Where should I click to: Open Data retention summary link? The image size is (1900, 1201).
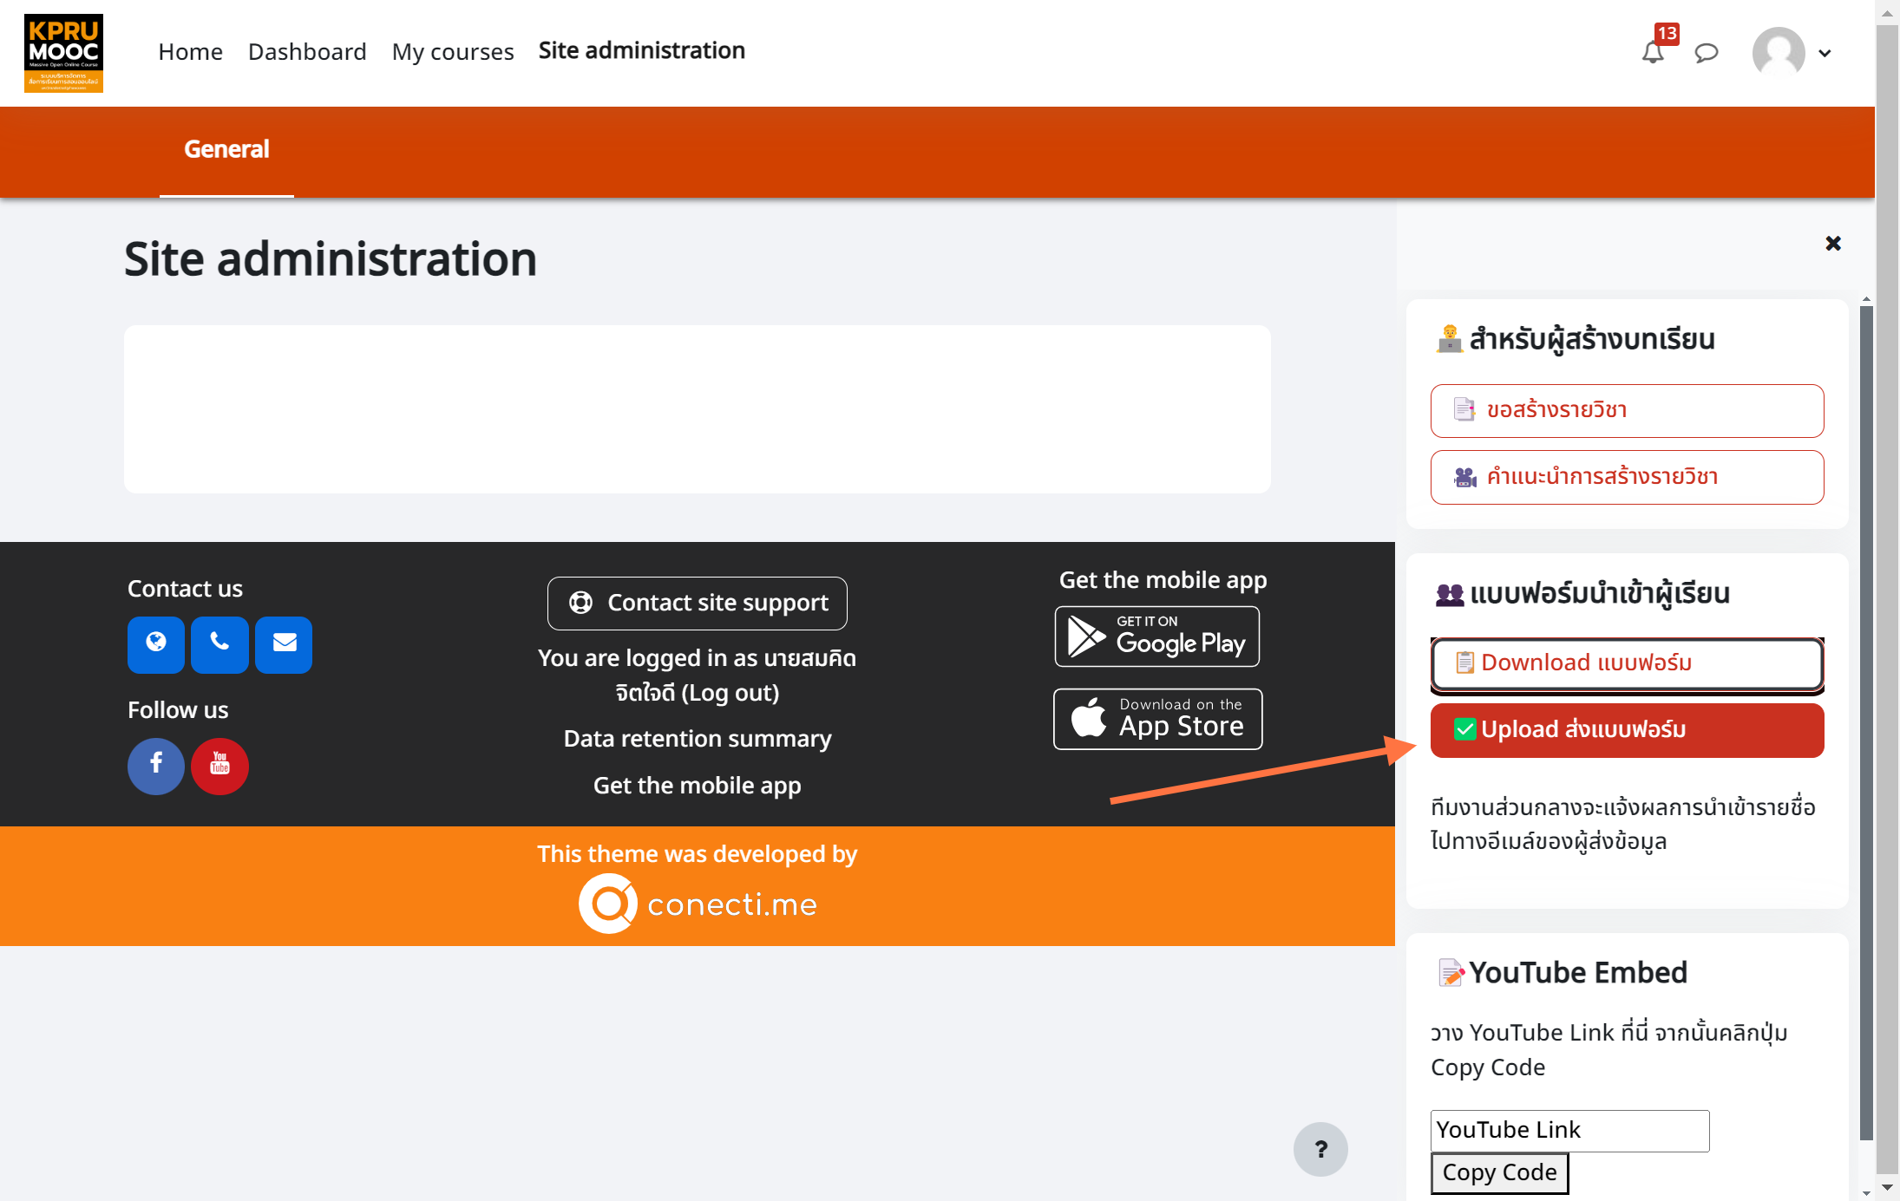click(698, 739)
